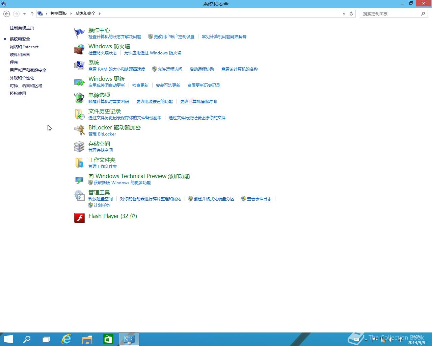Image resolution: width=432 pixels, height=346 pixels.
Task: Click 释放磁盘空间 link
Action: pyautogui.click(x=101, y=199)
